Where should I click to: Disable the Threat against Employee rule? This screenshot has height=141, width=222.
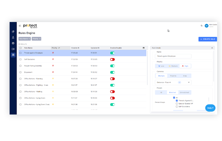(112, 53)
